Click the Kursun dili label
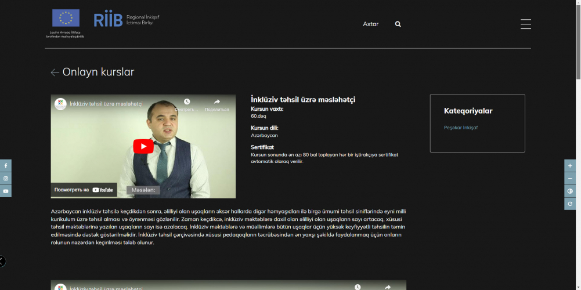 [265, 128]
